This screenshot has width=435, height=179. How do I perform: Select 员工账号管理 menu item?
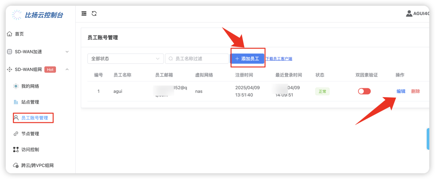tap(34, 118)
